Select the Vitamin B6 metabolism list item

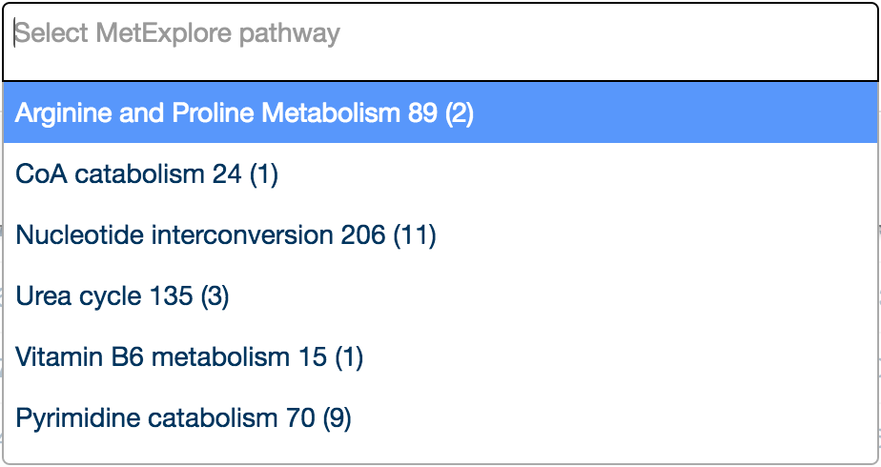(440, 356)
